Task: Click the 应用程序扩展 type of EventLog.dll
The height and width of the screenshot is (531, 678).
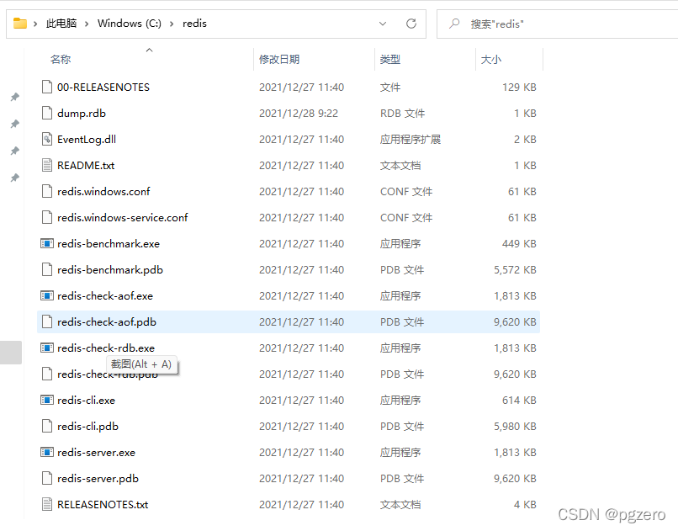Action: tap(411, 139)
